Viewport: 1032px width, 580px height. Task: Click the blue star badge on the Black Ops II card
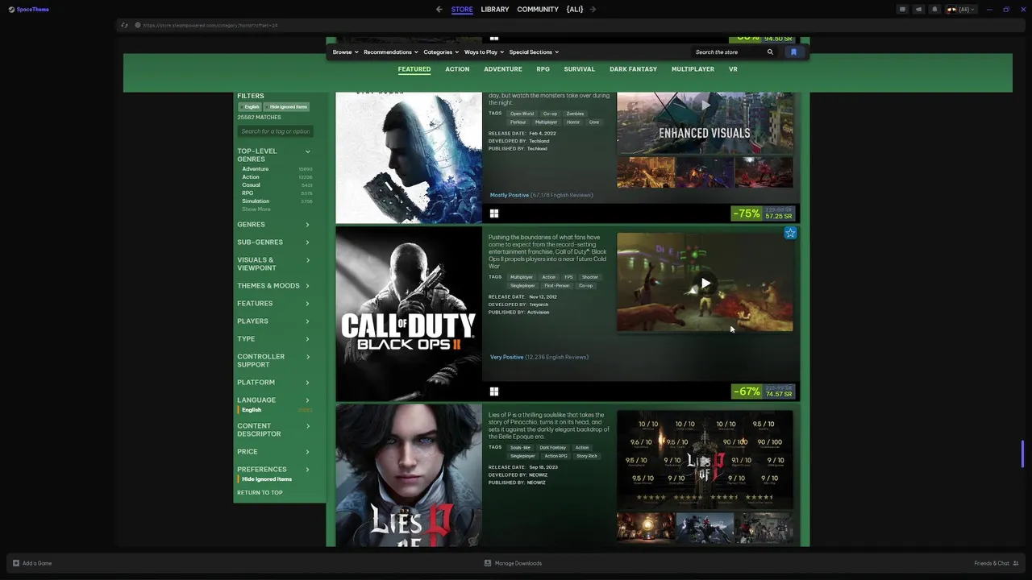pyautogui.click(x=790, y=233)
